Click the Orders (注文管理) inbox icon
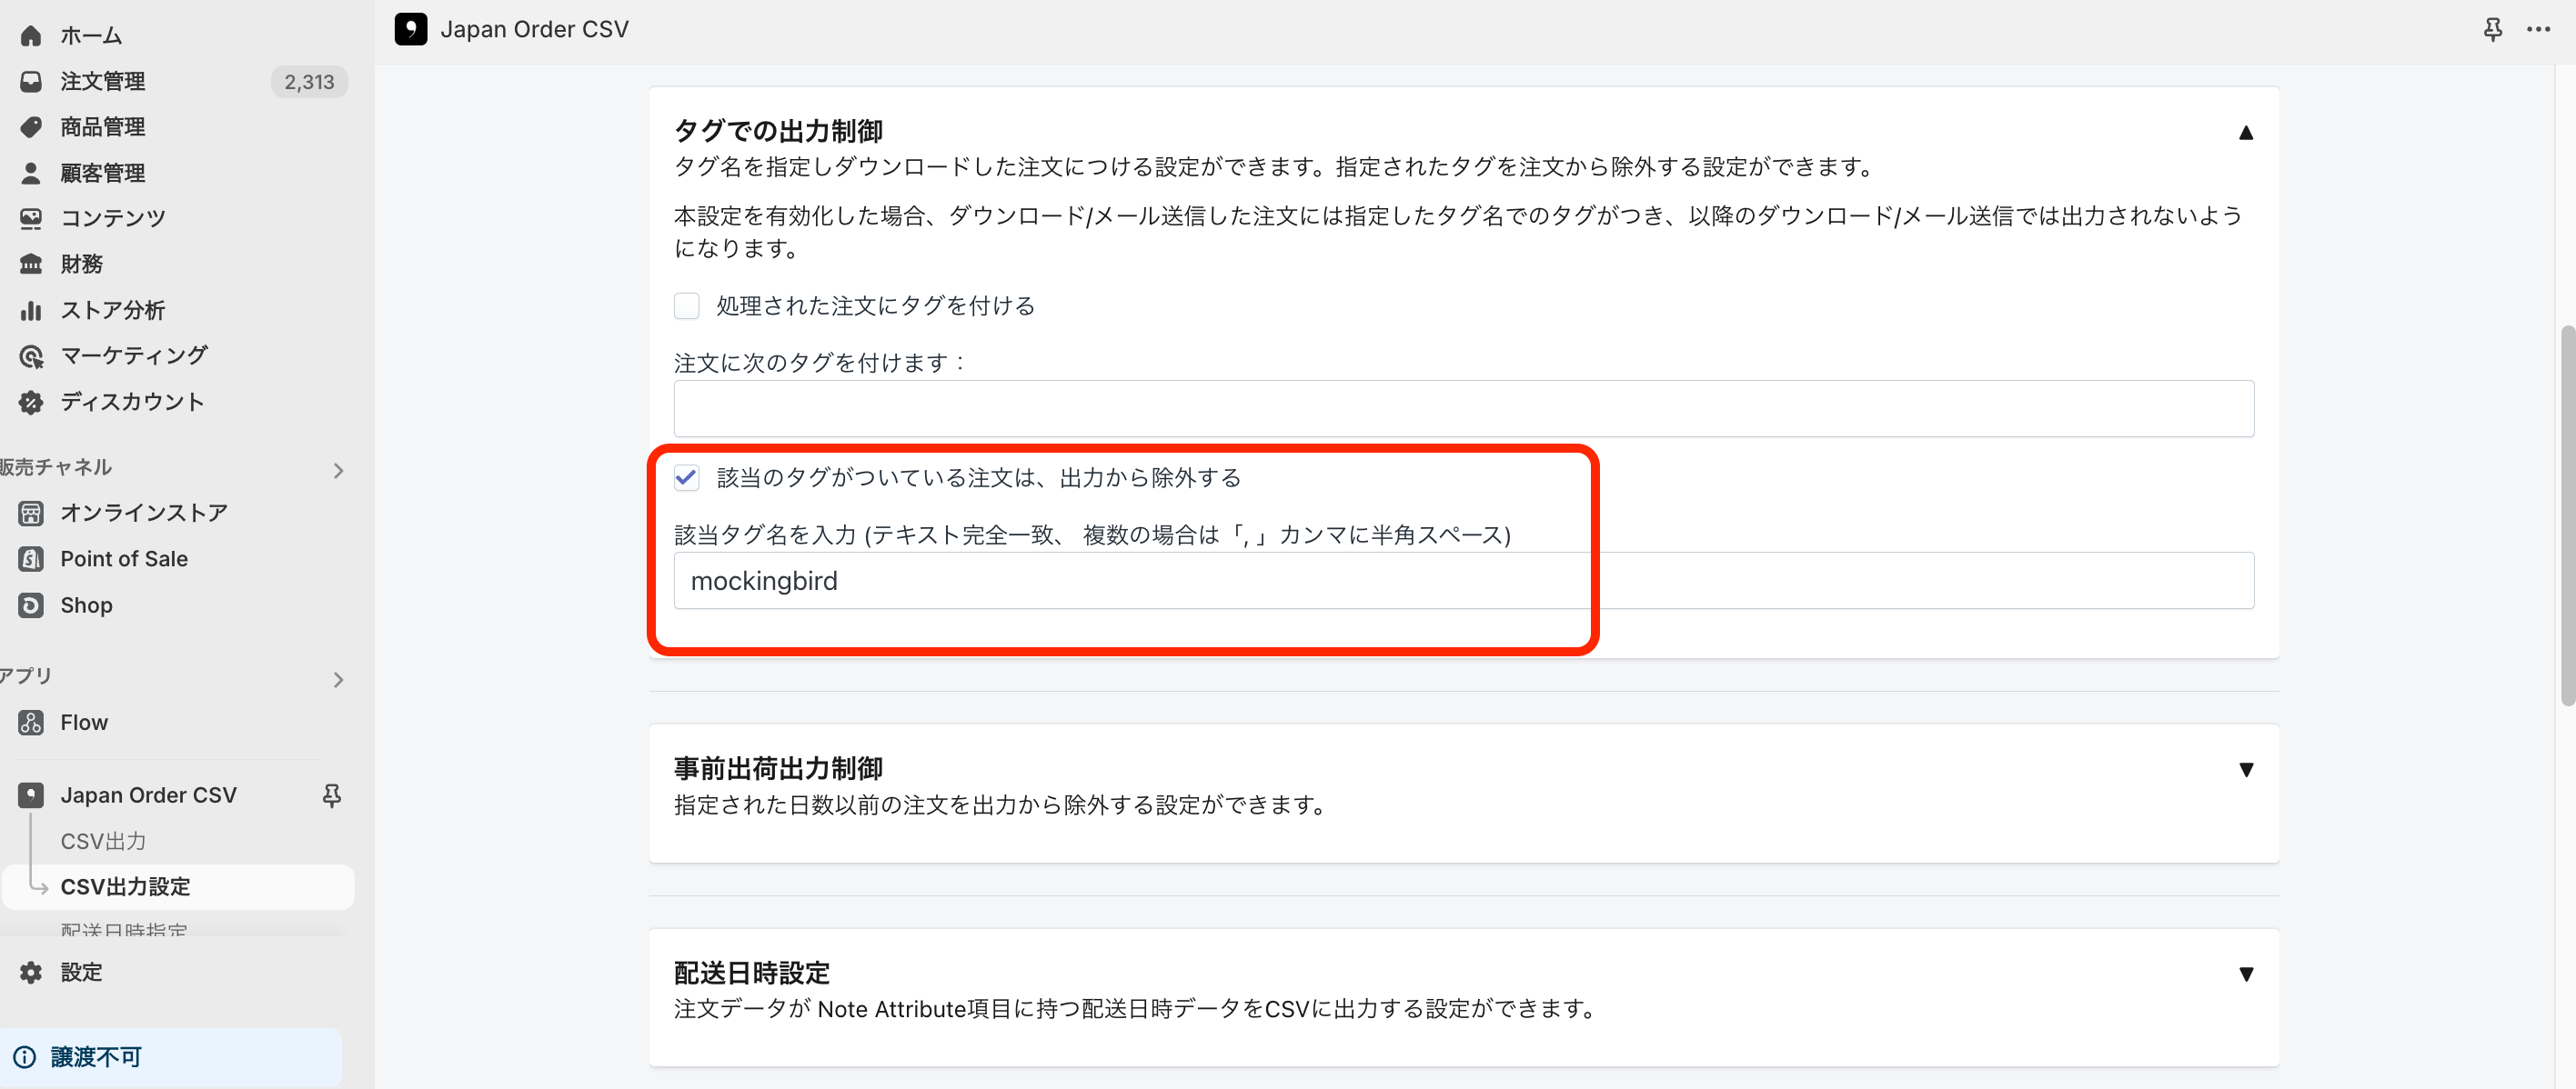This screenshot has height=1089, width=2576. pos(31,82)
